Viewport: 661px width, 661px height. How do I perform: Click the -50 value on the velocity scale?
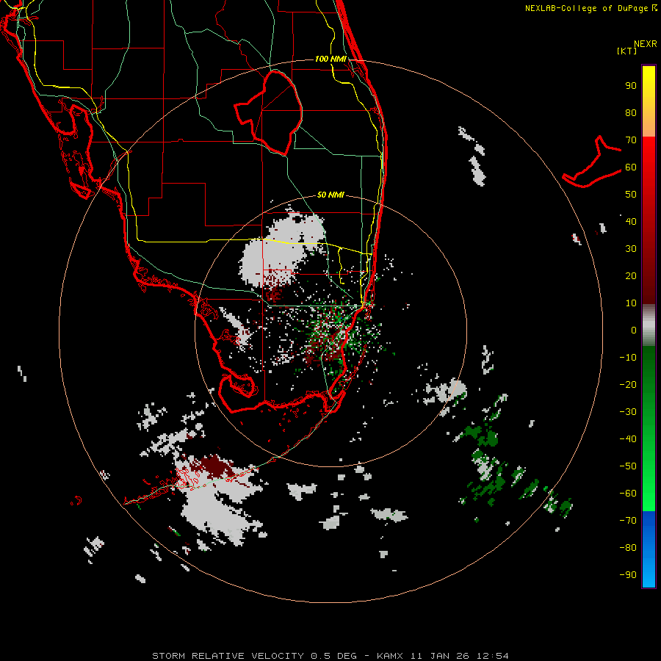(628, 466)
